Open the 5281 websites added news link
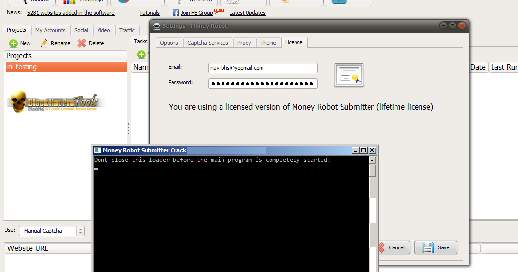Image resolution: width=518 pixels, height=272 pixels. click(x=71, y=13)
